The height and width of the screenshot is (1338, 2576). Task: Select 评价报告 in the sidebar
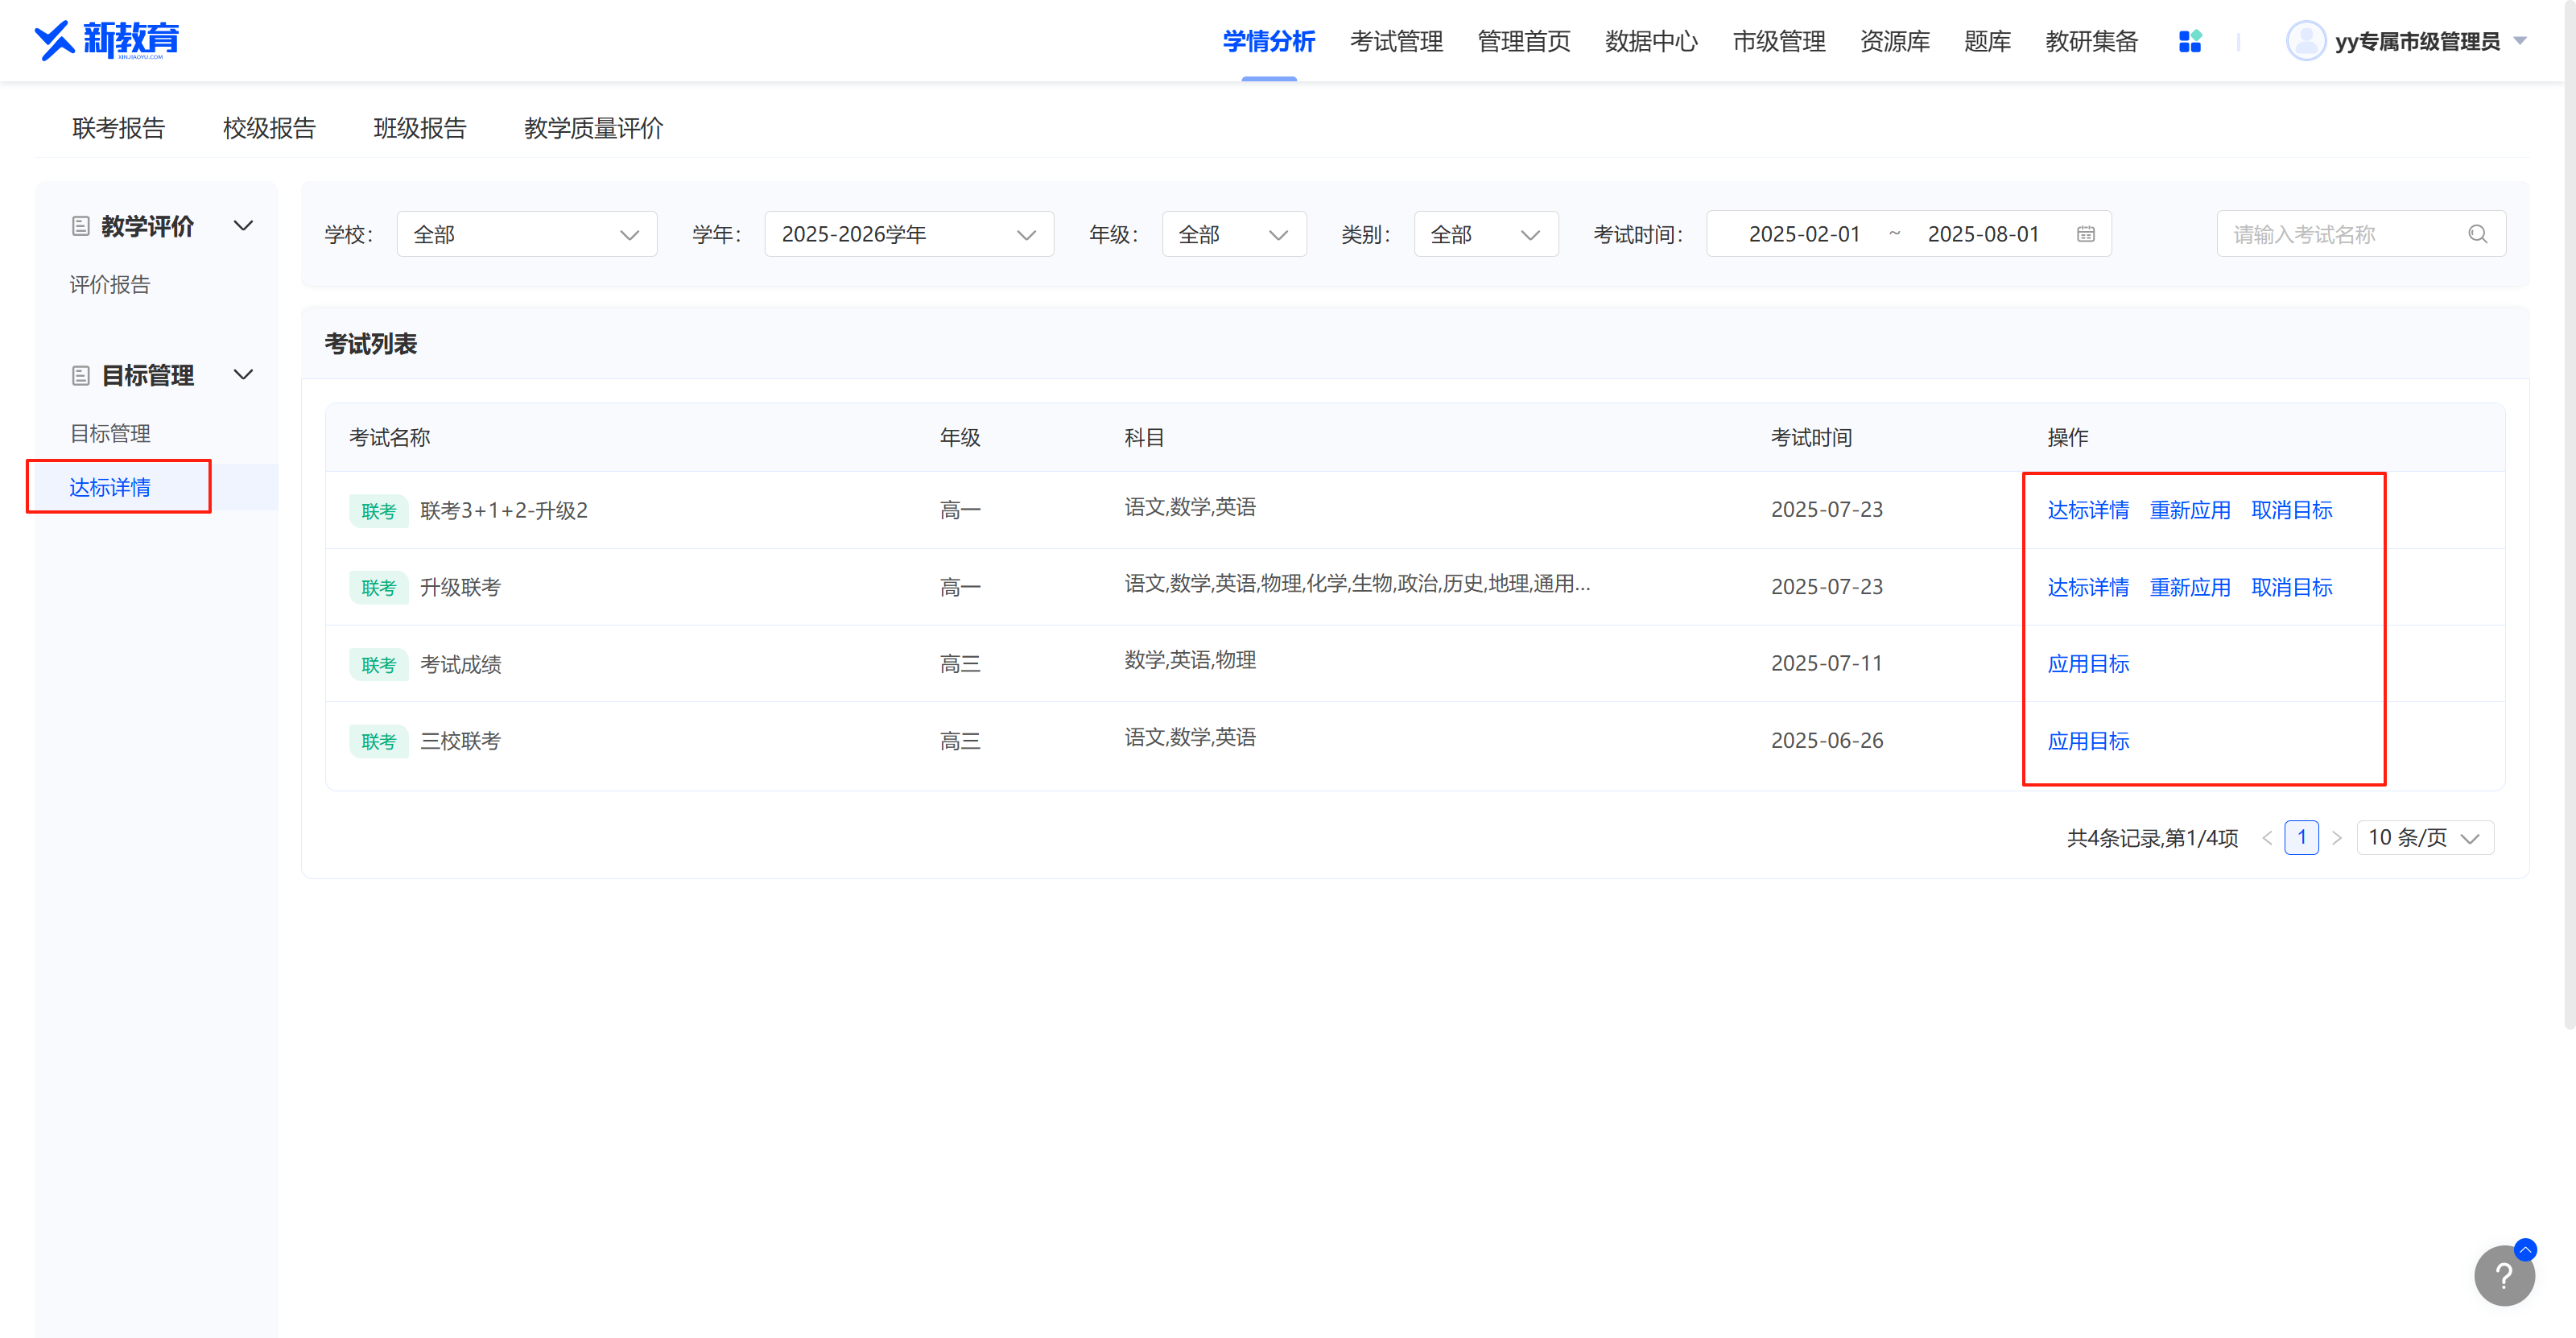click(x=110, y=285)
